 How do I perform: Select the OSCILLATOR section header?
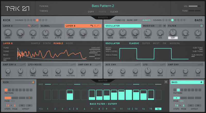[x=123, y=26]
